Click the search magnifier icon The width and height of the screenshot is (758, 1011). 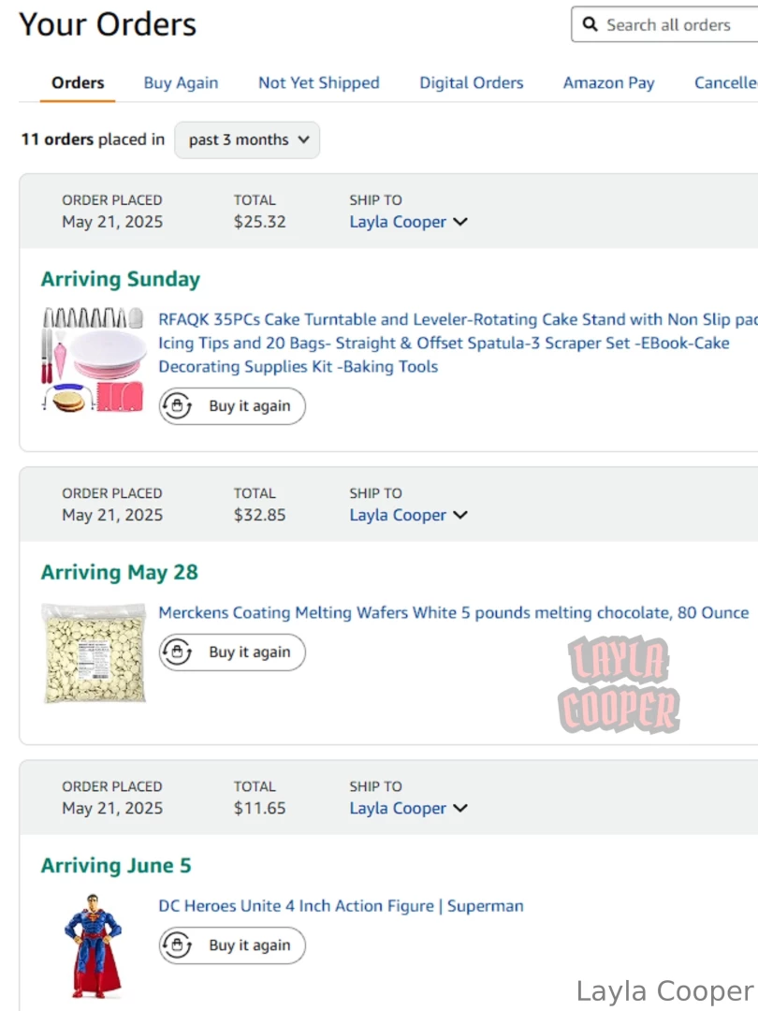590,24
